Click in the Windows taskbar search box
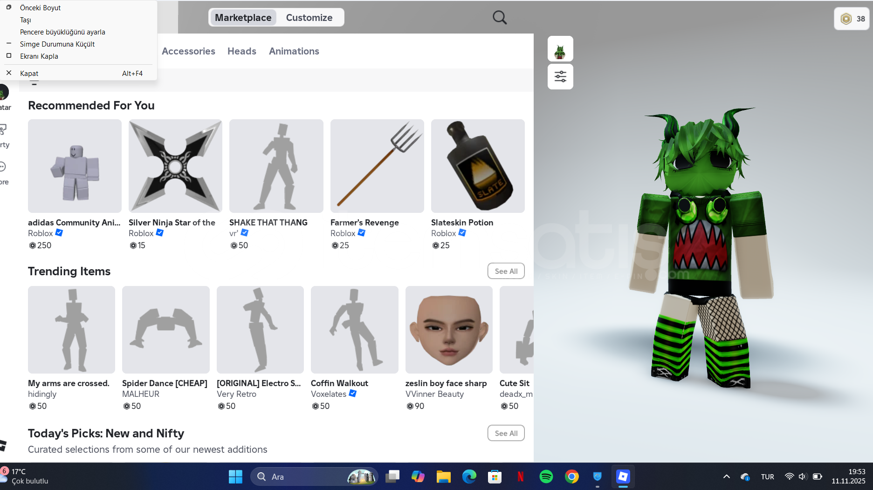 point(314,476)
